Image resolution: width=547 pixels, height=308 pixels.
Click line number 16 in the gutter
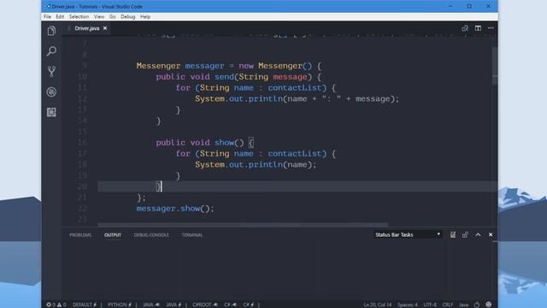[82, 143]
